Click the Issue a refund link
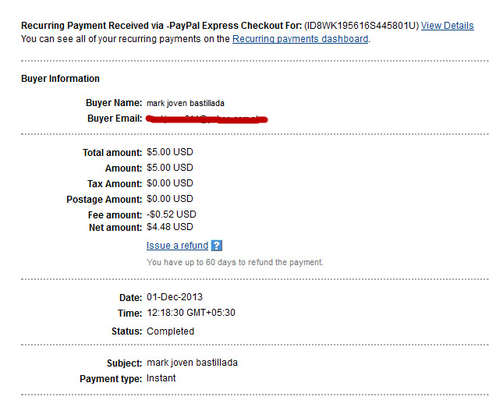This screenshot has height=411, width=496. coord(177,246)
